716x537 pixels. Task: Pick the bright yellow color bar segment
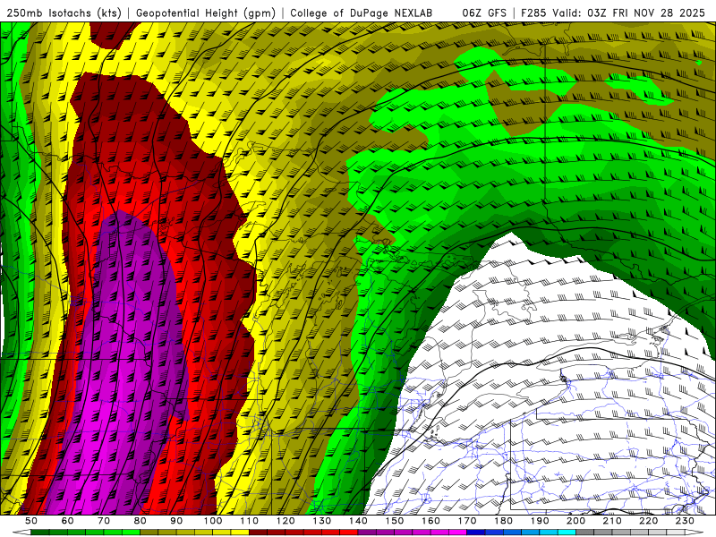tap(240, 533)
